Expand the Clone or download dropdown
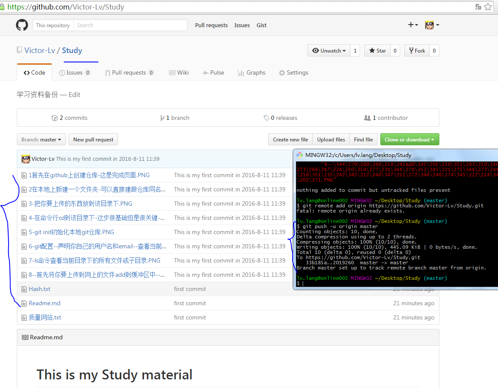The height and width of the screenshot is (388, 498). [x=410, y=139]
